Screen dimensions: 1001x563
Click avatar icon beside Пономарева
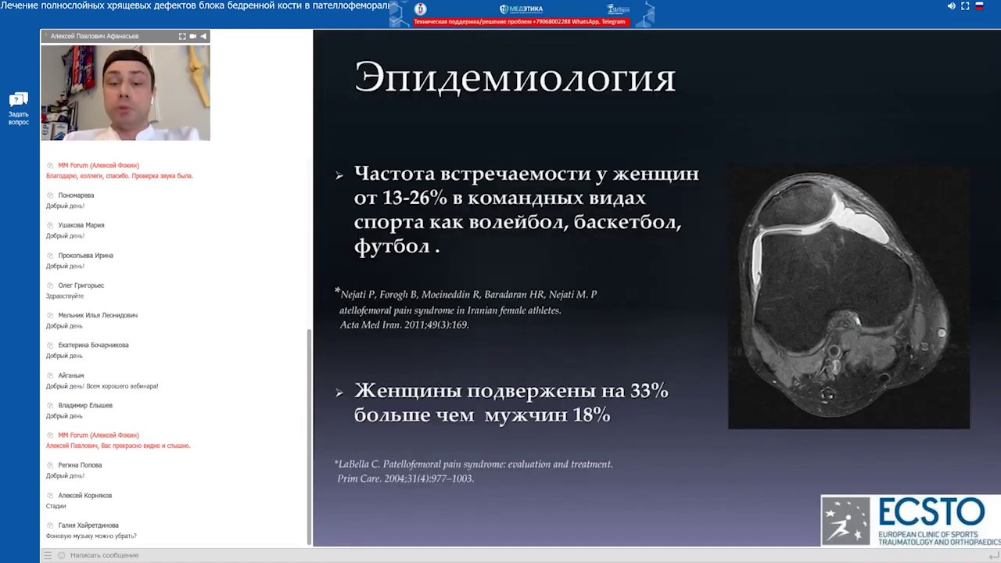(51, 195)
